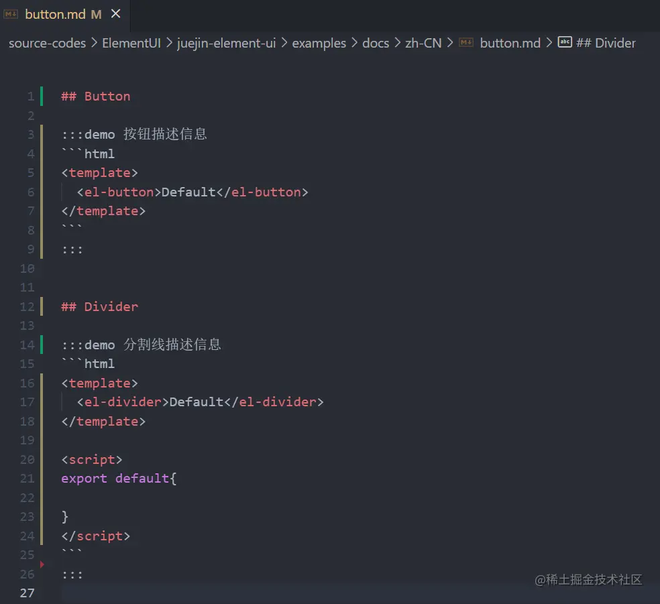Click '```html' on line 4

click(88, 154)
